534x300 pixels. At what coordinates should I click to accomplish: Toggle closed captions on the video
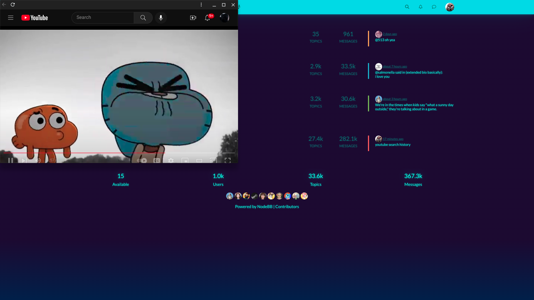(x=157, y=160)
